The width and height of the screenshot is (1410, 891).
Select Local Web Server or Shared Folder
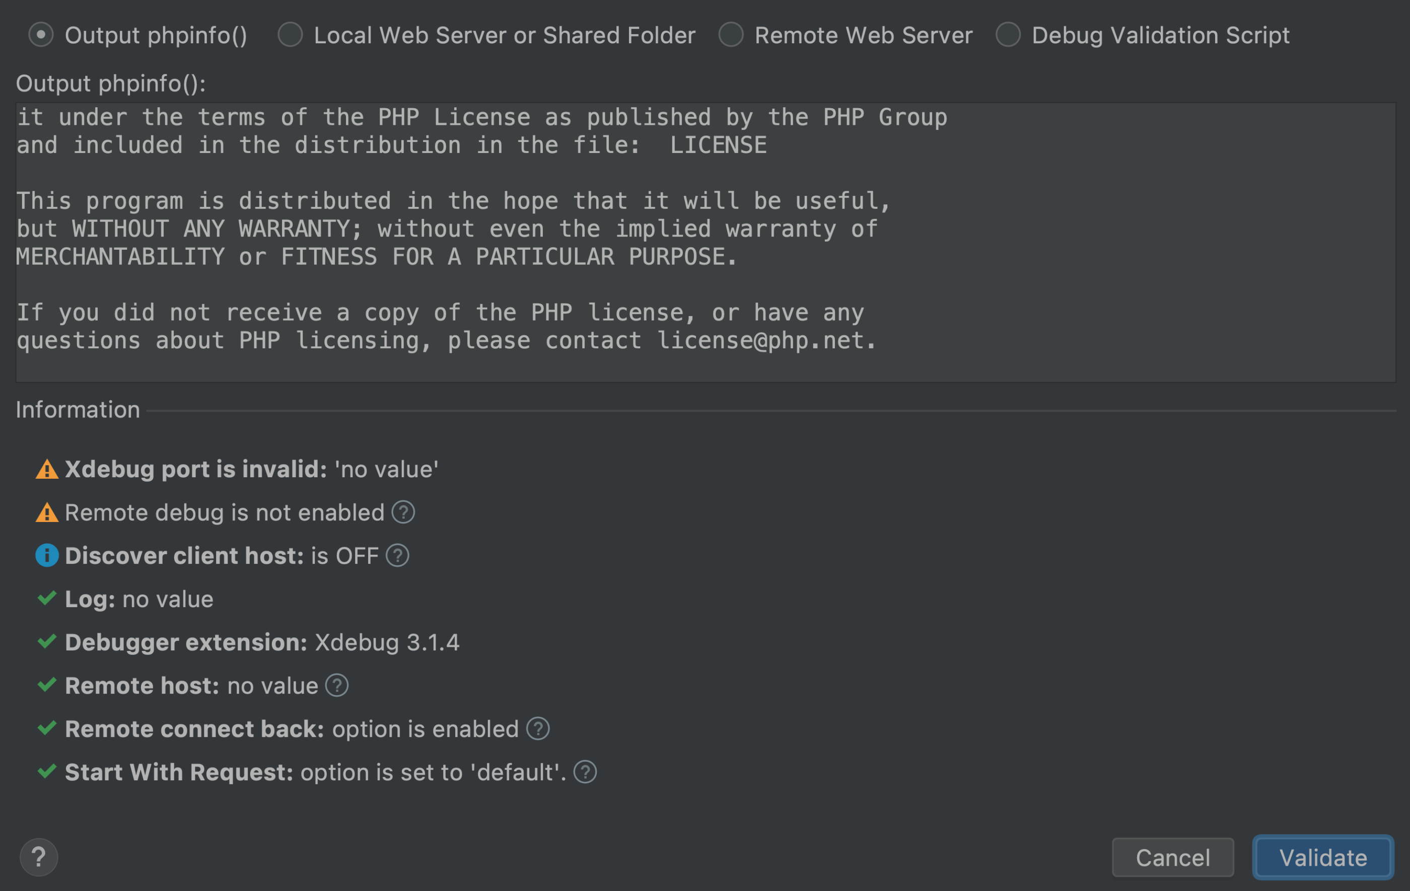coord(290,35)
